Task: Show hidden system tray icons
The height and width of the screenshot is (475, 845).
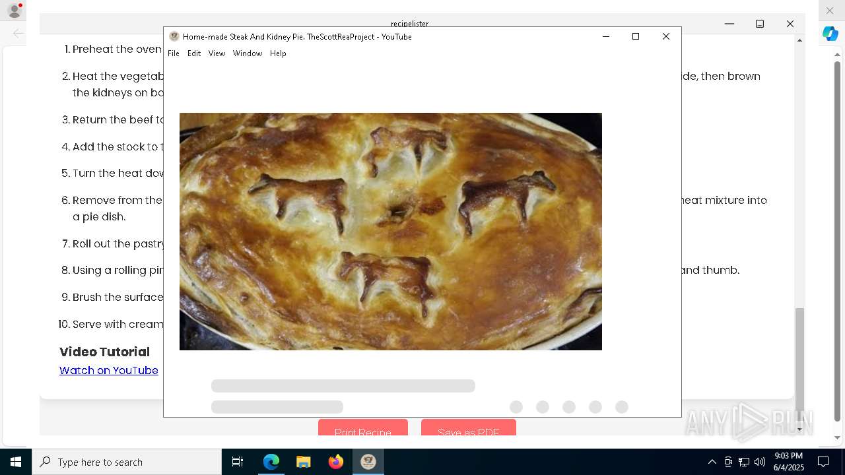Action: (712, 462)
